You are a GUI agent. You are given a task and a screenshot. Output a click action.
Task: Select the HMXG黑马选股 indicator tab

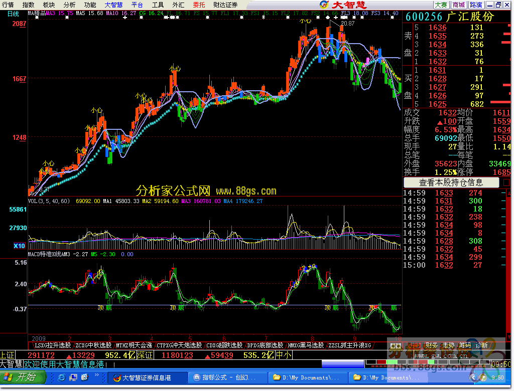tap(306, 345)
